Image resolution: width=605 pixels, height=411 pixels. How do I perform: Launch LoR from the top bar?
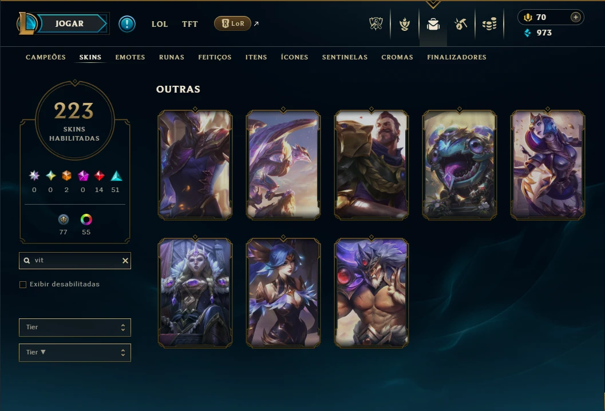[x=232, y=23]
